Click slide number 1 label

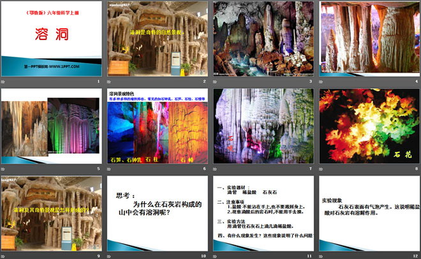98,81
